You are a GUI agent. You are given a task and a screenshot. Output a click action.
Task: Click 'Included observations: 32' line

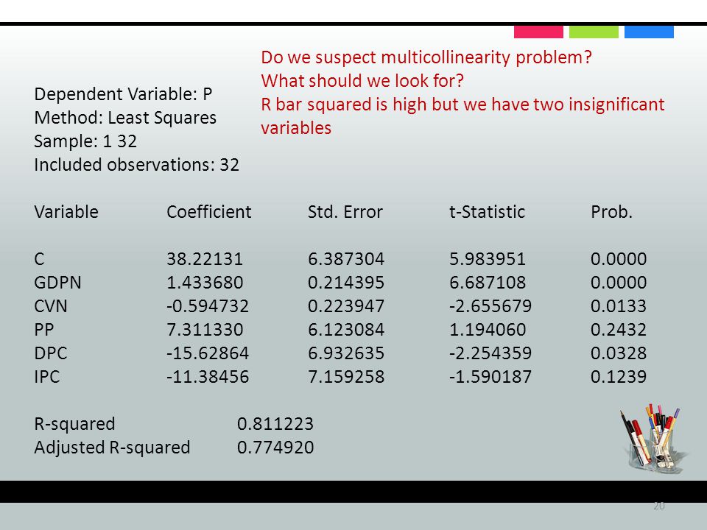(137, 165)
